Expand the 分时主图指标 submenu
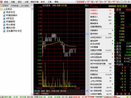Screen dimensions: 131x98 [101, 54]
